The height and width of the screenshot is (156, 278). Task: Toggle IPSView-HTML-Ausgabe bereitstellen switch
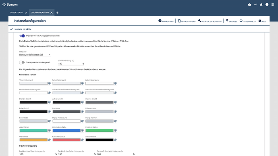click(22, 36)
